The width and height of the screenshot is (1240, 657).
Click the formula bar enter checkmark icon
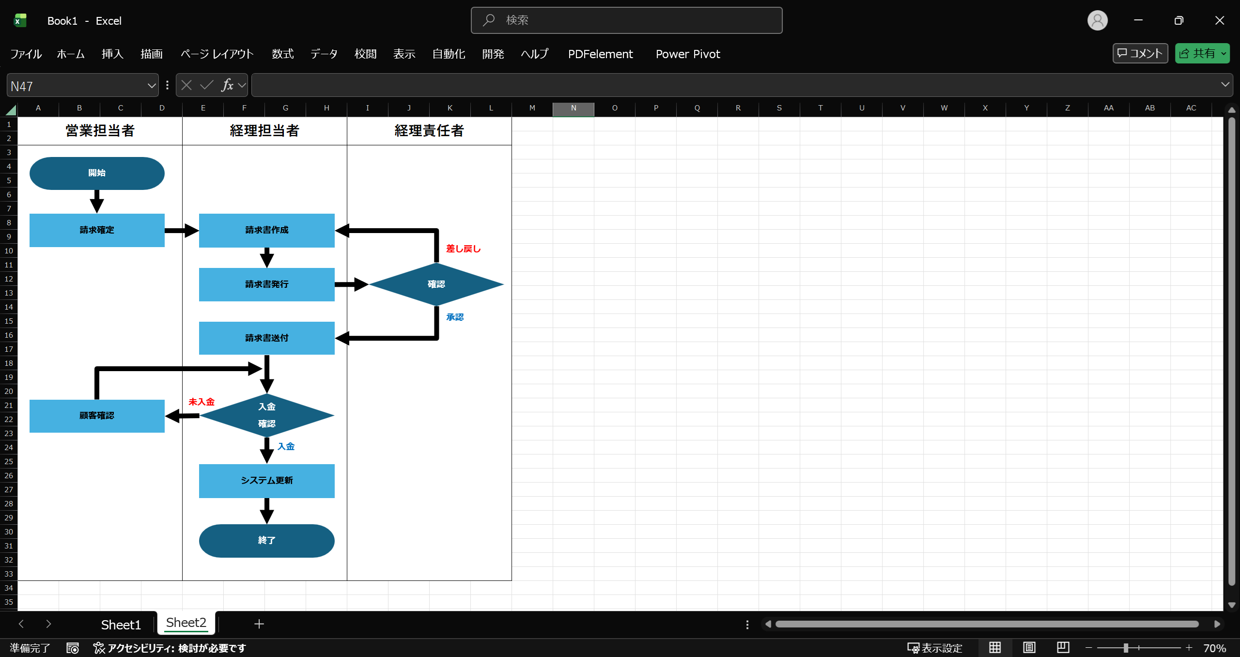[207, 85]
